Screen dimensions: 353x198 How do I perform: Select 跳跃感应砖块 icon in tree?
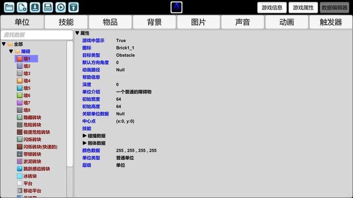pyautogui.click(x=19, y=169)
